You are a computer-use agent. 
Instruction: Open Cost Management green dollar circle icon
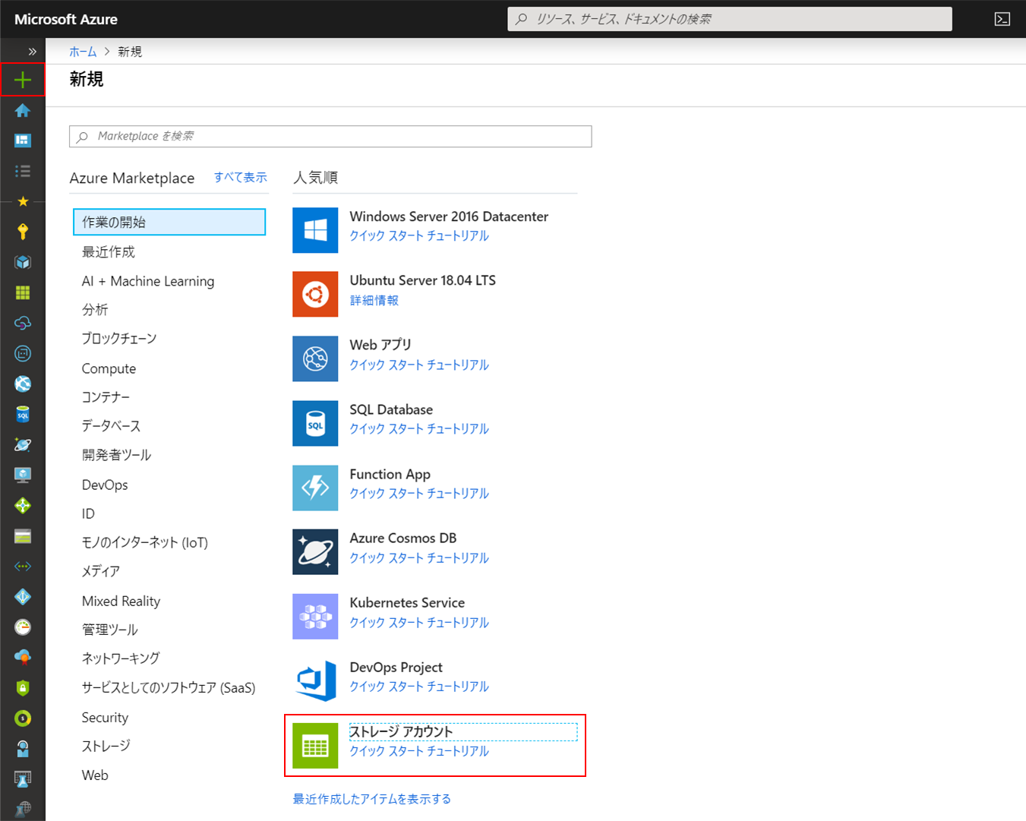pos(23,718)
